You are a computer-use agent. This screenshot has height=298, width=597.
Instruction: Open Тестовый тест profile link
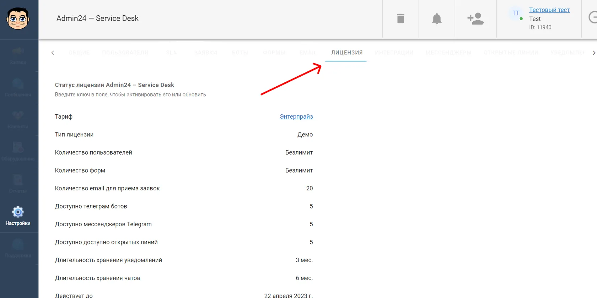pos(549,10)
